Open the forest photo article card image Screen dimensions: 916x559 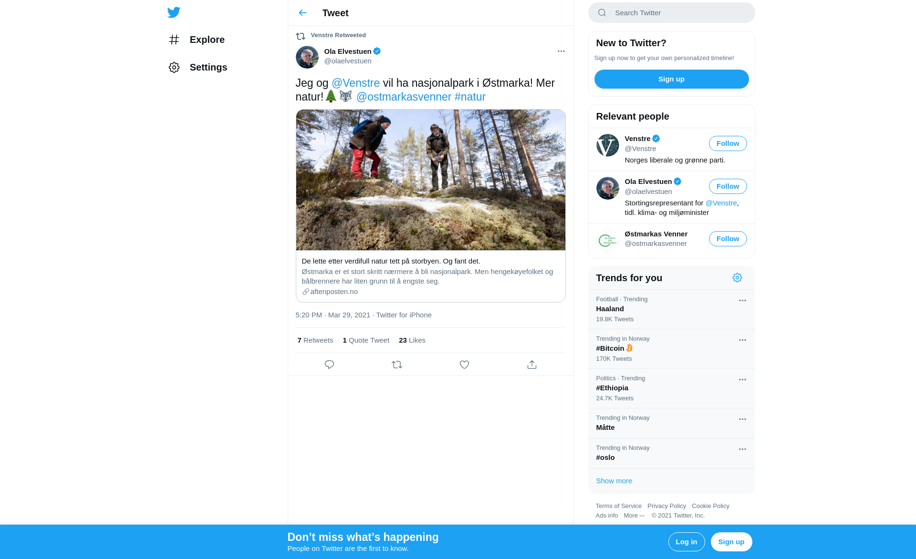point(431,180)
